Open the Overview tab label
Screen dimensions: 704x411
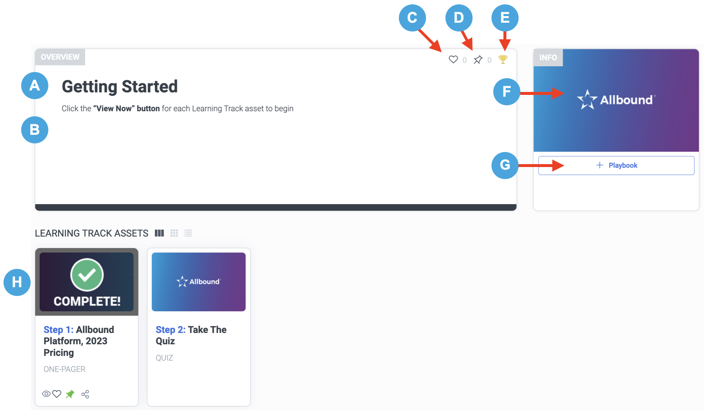coord(60,57)
